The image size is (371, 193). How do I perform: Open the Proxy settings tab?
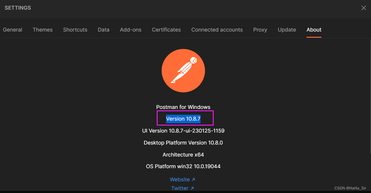pos(260,30)
